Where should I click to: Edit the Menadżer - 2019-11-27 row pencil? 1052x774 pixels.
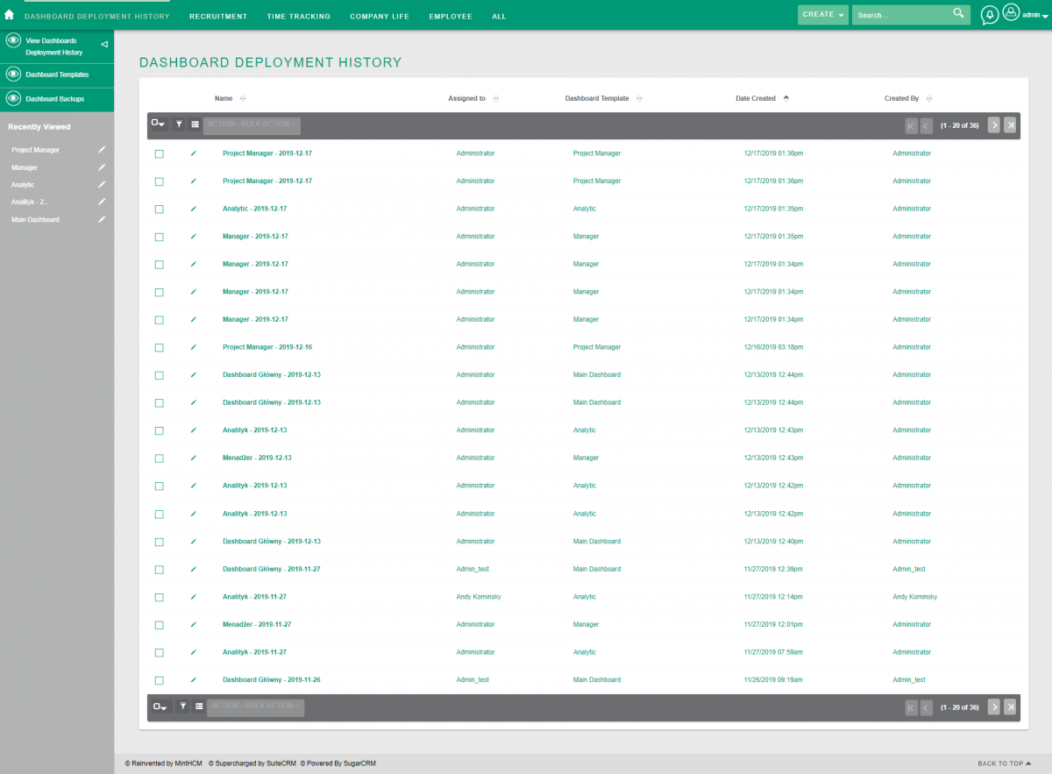tap(194, 624)
